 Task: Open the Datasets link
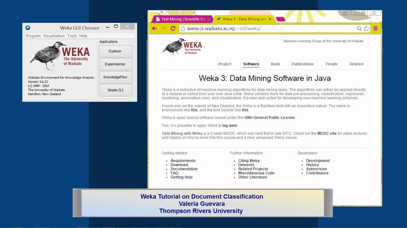[x=246, y=165]
